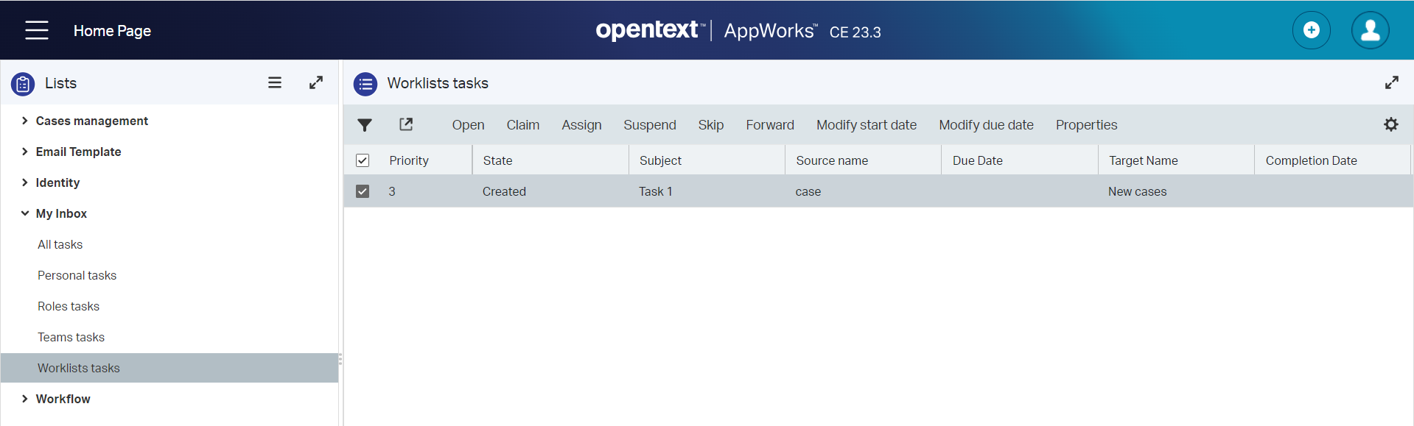Select Personal tasks in My Inbox

tap(77, 275)
